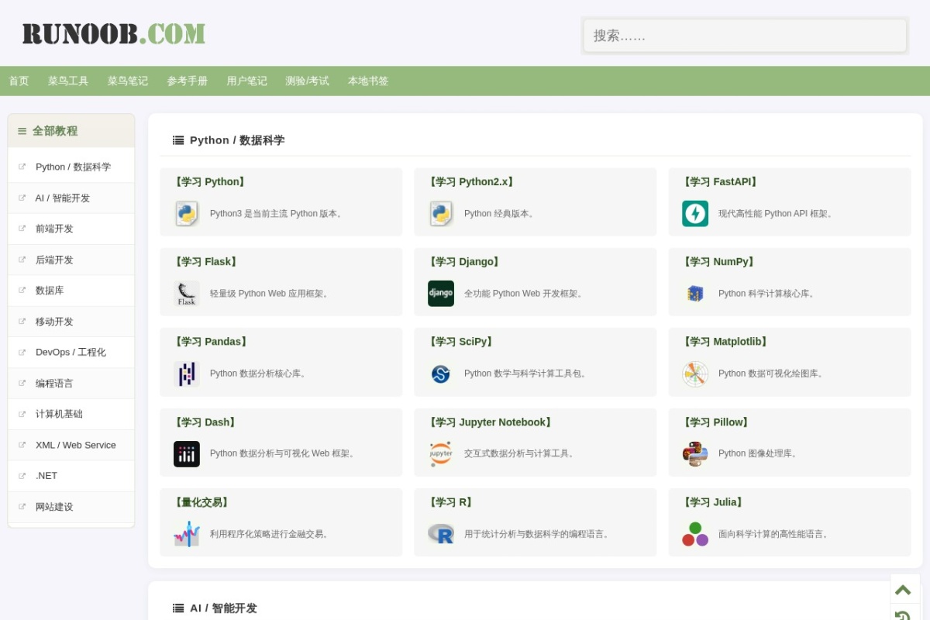Click into the 搜索 search field
930x620 pixels.
(745, 36)
